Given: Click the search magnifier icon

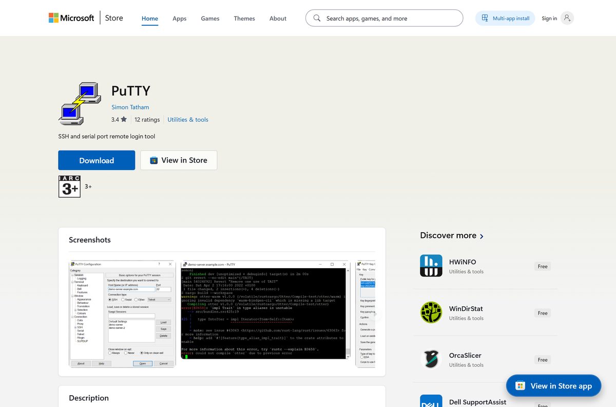Looking at the screenshot, I should (x=317, y=18).
